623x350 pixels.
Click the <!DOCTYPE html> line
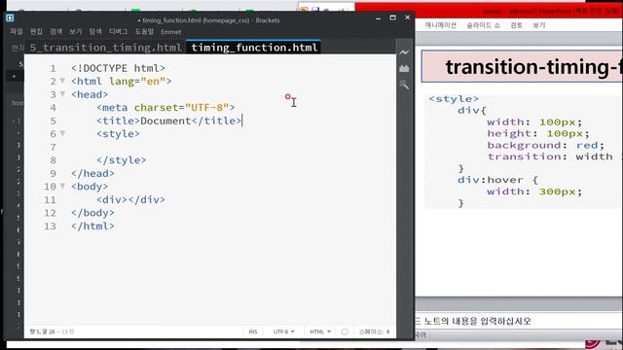click(118, 68)
